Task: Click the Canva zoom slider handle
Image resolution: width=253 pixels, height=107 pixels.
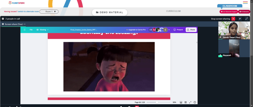Action: 157,102
